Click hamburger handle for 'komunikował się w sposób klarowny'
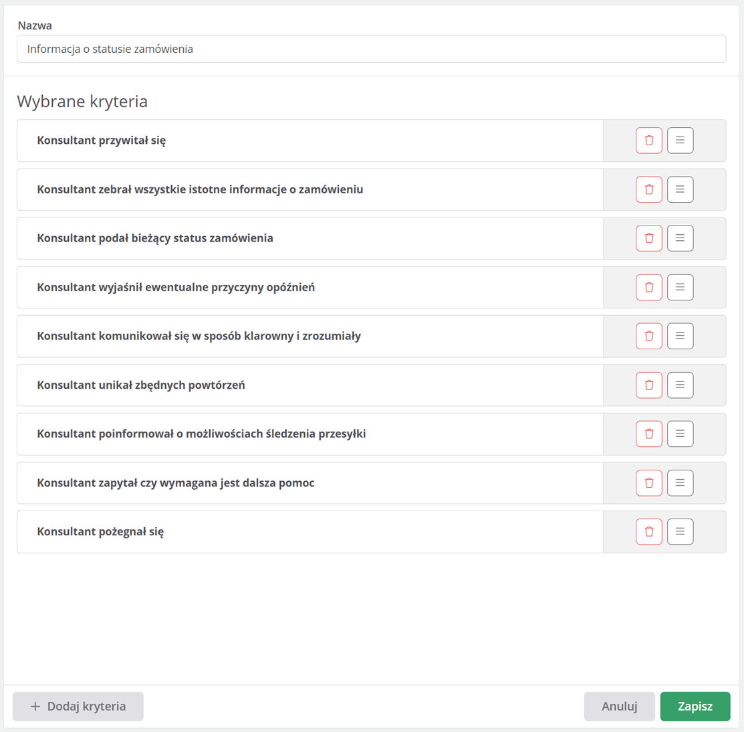744x732 pixels. [680, 336]
